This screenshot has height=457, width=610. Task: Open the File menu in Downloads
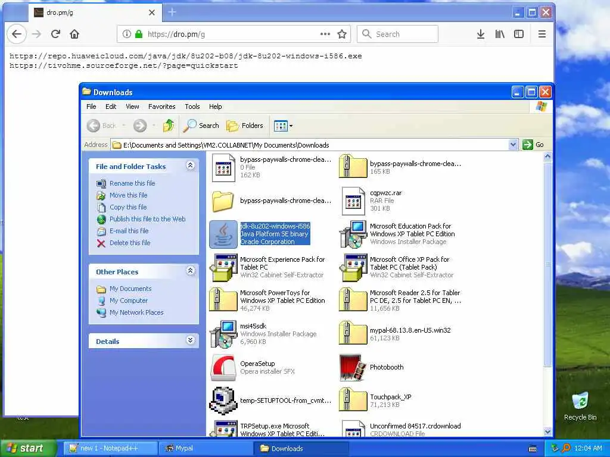click(x=91, y=107)
